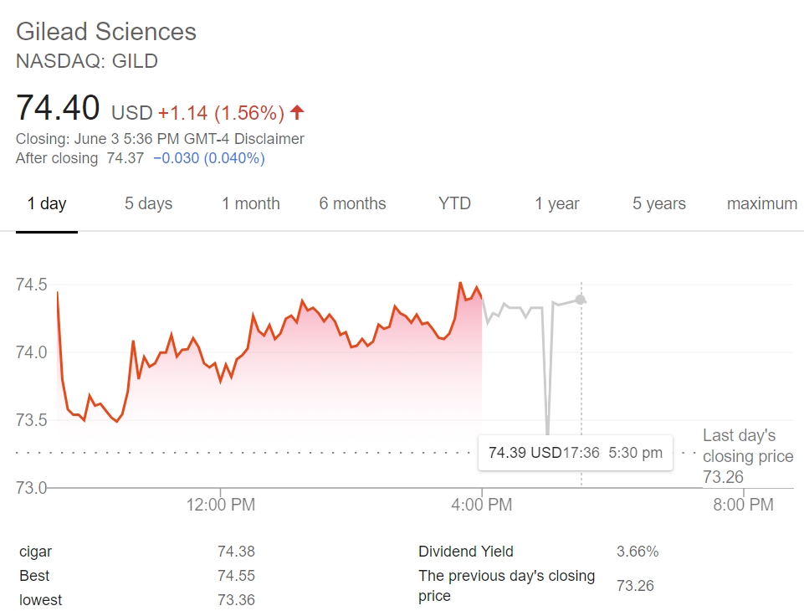Select the 1 month range tab
Screen dimensions: 804x611
pos(250,203)
